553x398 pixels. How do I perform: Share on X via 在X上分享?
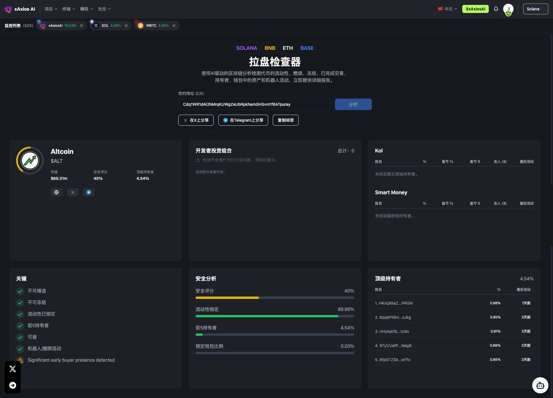(x=196, y=120)
